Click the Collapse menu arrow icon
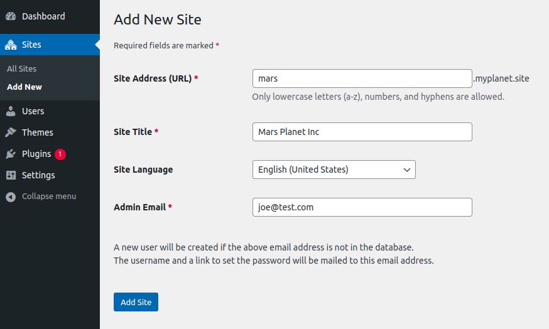 pos(11,197)
